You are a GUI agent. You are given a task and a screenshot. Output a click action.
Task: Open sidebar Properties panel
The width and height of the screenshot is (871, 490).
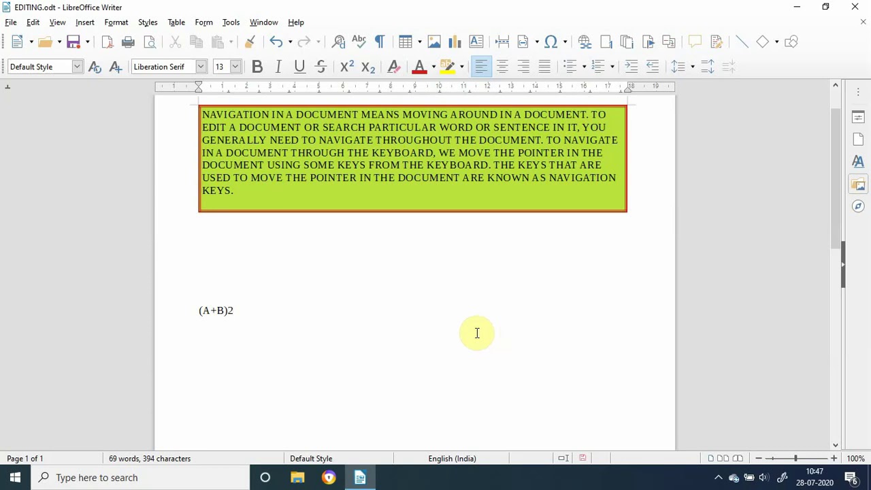point(858,117)
